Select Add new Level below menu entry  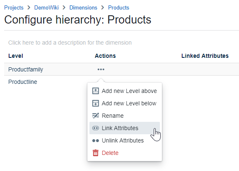click(x=125, y=103)
